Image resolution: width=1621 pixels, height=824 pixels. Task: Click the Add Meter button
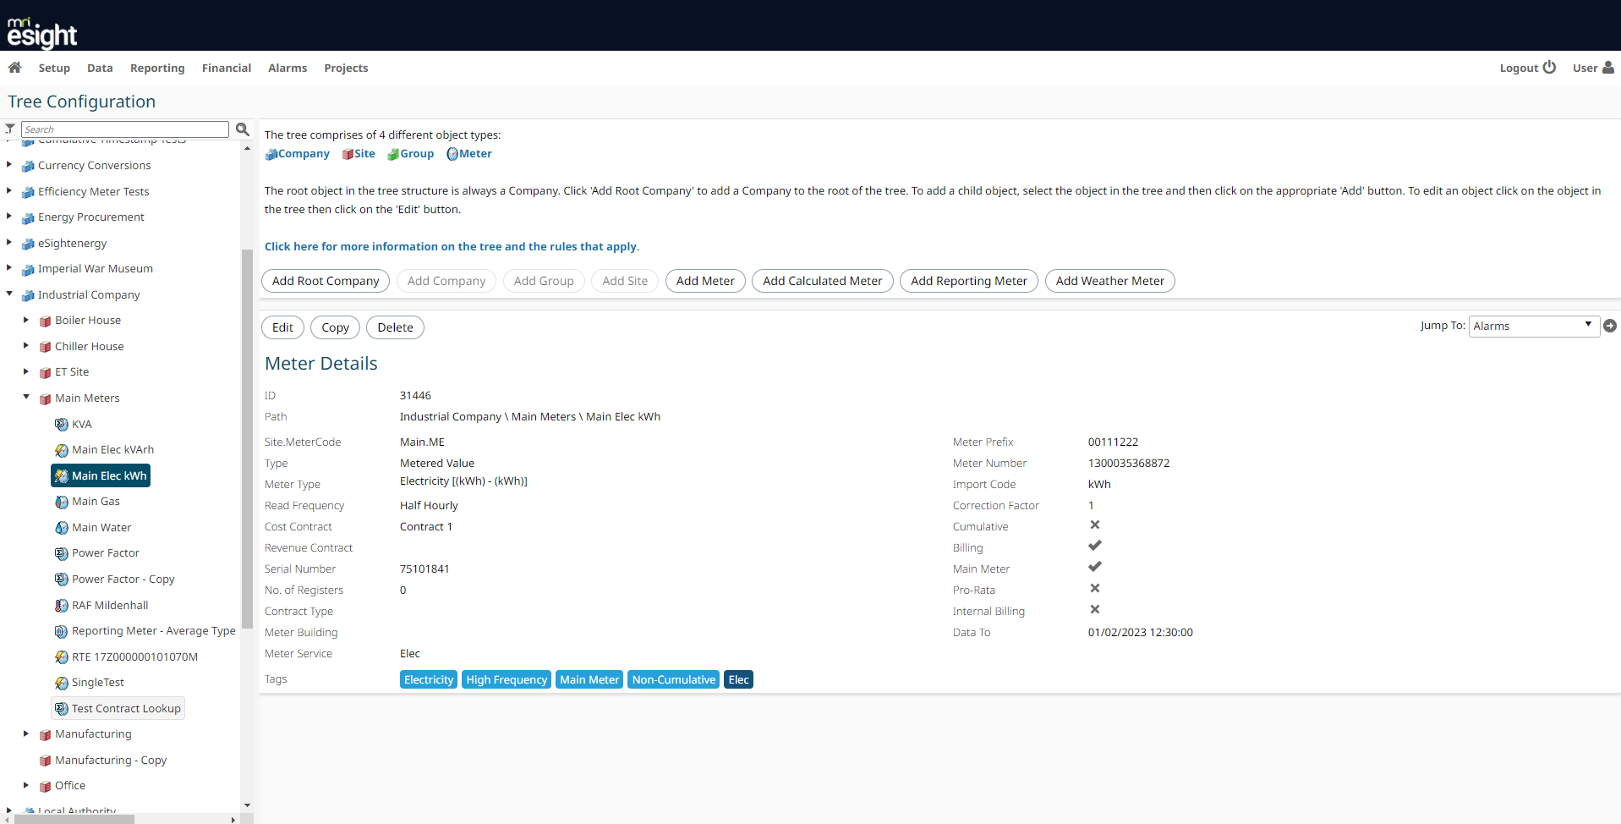coord(705,281)
